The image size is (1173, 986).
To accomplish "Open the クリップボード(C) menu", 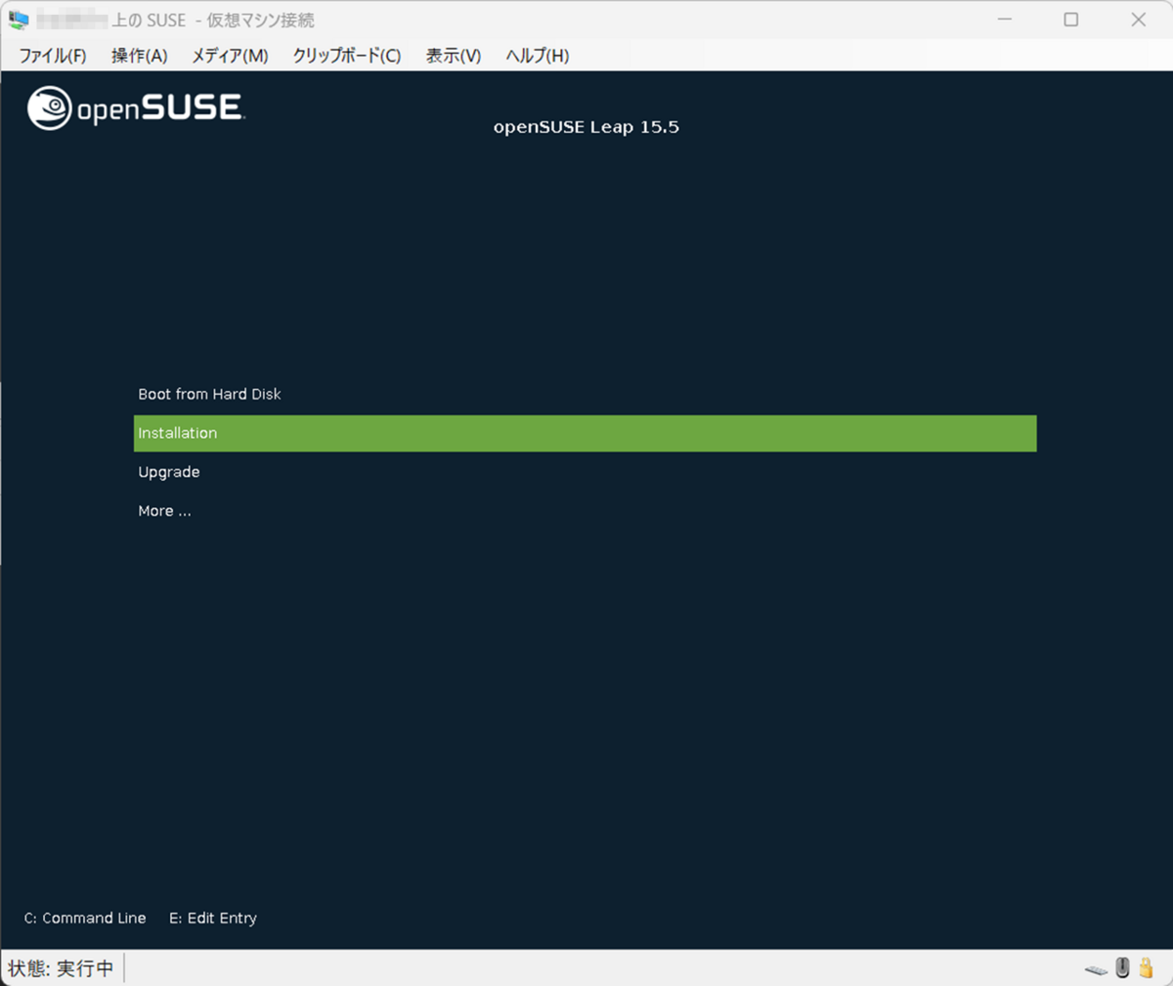I will click(x=347, y=56).
